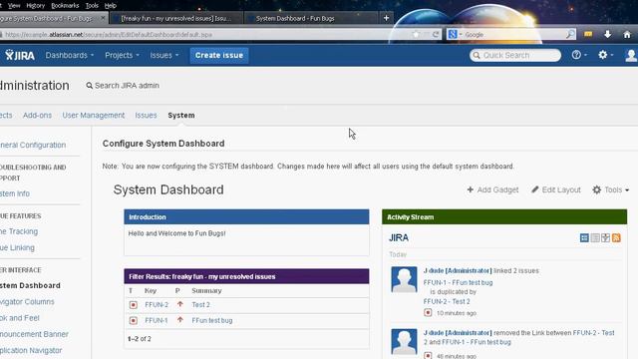The height and width of the screenshot is (359, 638).
Task: Click the Create issue button
Action: click(219, 55)
